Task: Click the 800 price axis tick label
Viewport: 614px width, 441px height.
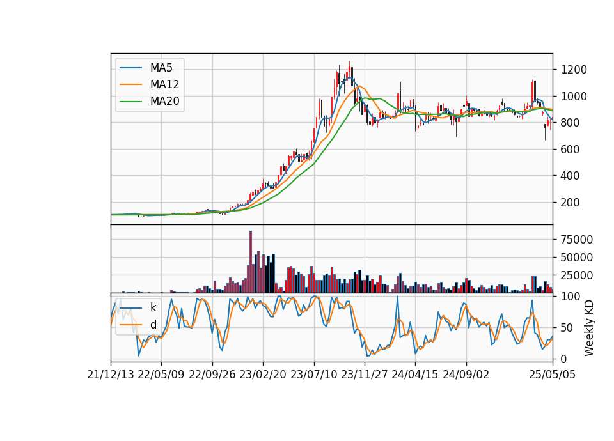Action: point(571,123)
